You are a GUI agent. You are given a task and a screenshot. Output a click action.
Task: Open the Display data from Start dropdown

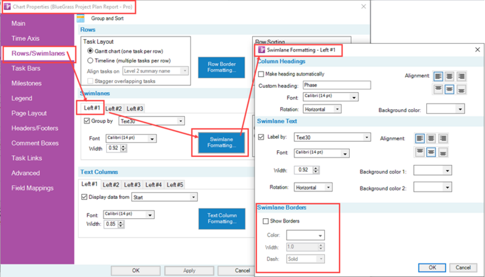coord(164,197)
